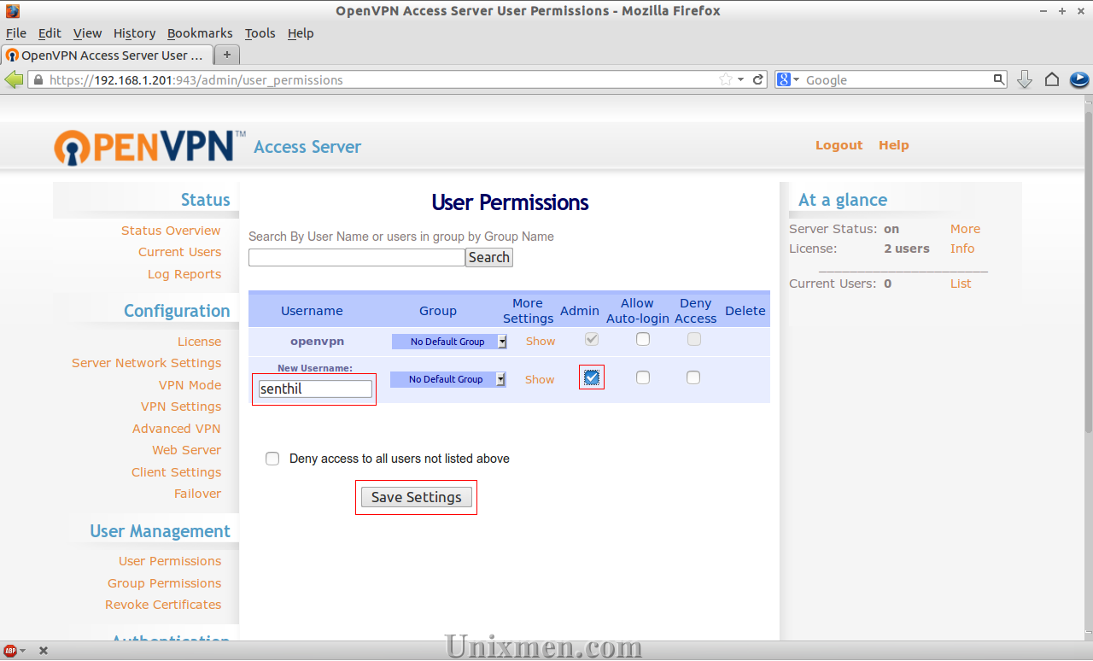Screen dimensions: 1093x661
Task: Open Failover settings
Action: (x=197, y=494)
